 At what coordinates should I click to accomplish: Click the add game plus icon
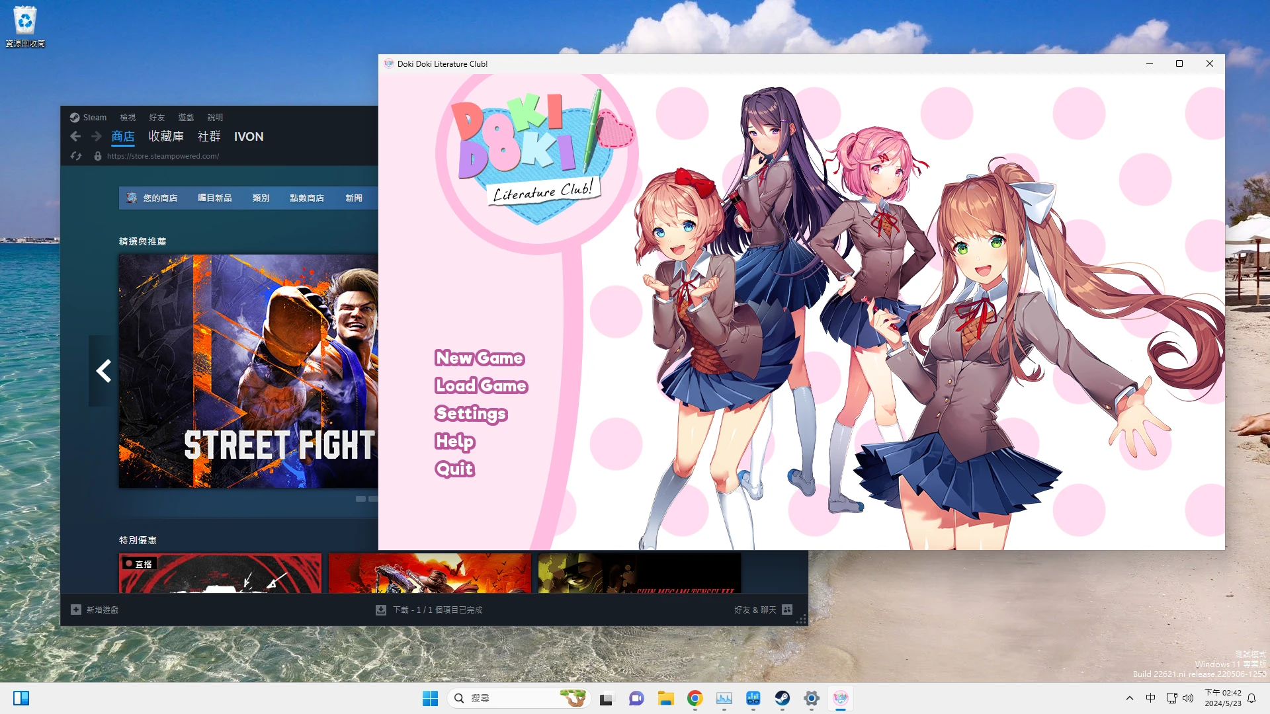76,610
